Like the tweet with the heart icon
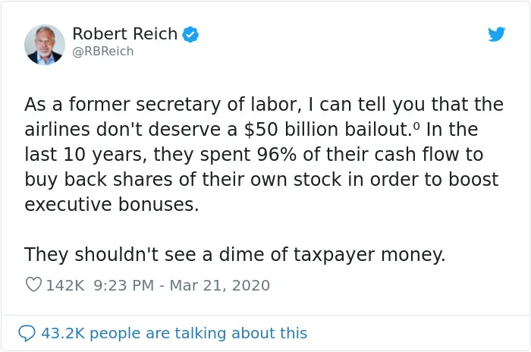531x352 pixels. [x=34, y=285]
